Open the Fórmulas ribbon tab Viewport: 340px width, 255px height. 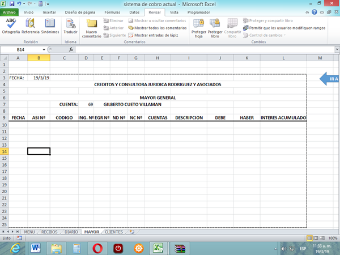[108, 11]
